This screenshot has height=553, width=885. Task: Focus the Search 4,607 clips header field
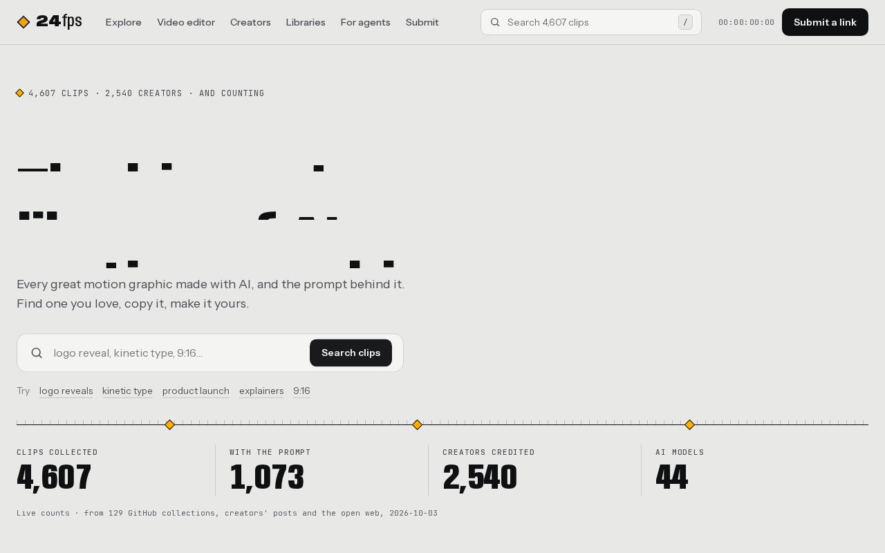(x=591, y=22)
